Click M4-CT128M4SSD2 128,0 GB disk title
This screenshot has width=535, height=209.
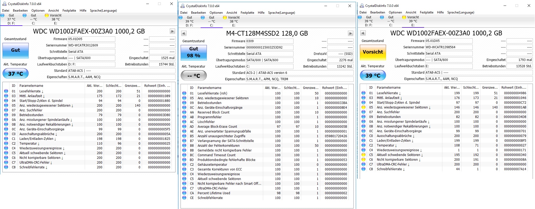[x=267, y=33]
